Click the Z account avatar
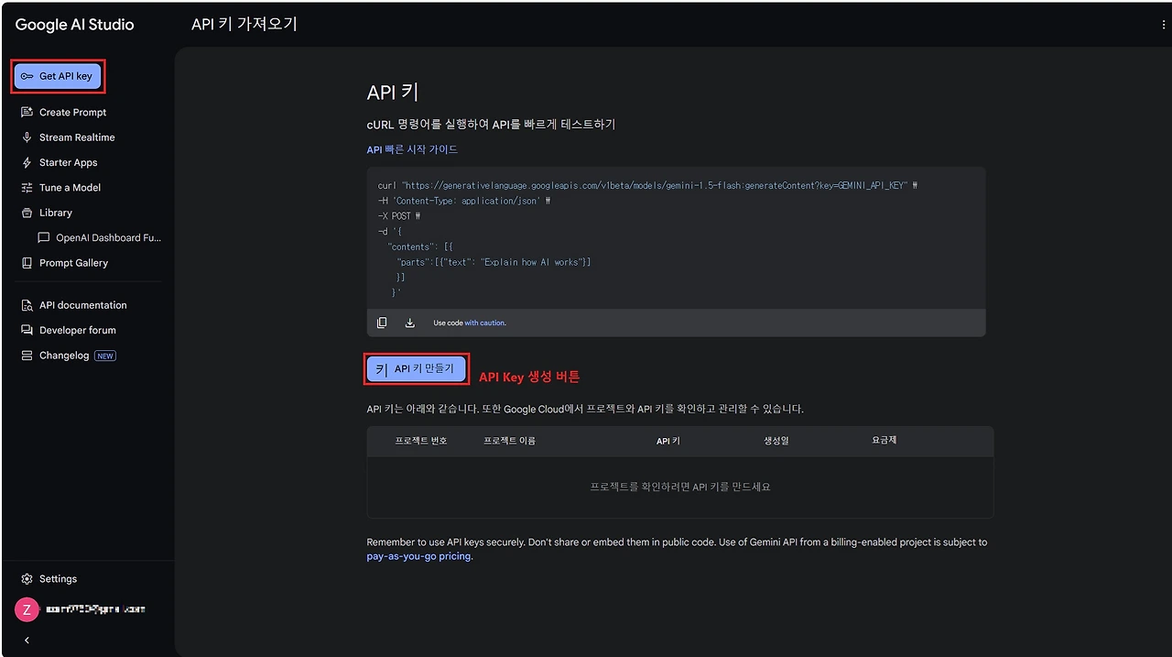 (x=27, y=609)
